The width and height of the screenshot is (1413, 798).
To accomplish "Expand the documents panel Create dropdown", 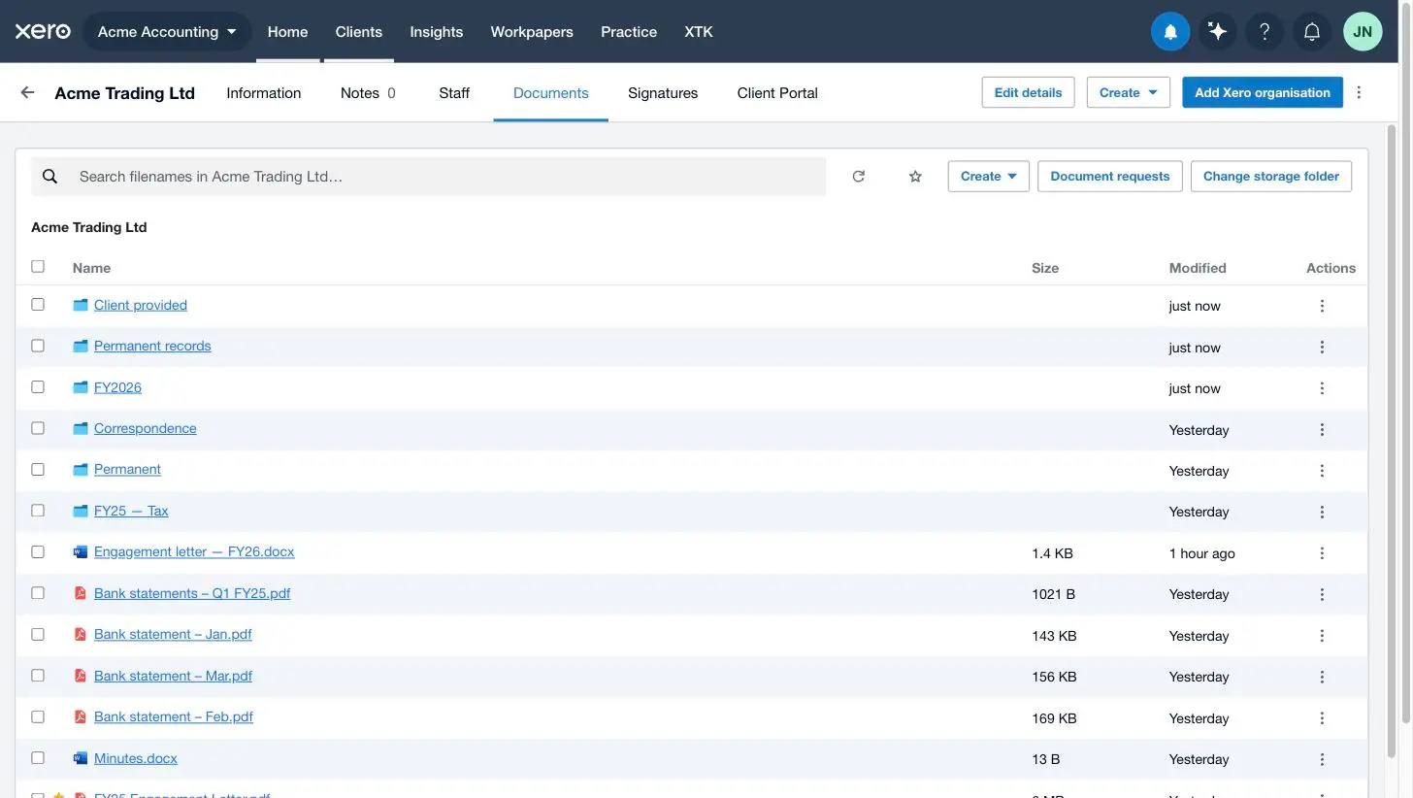I will (988, 176).
